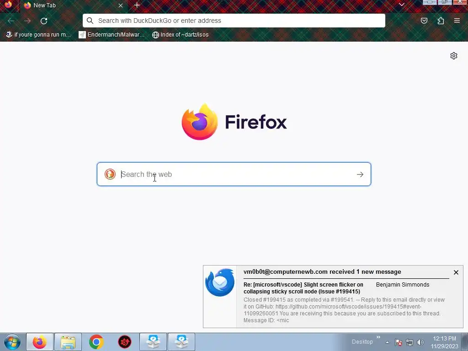Open the vscode issue #199415 message subject
The image size is (468, 351).
click(303, 288)
